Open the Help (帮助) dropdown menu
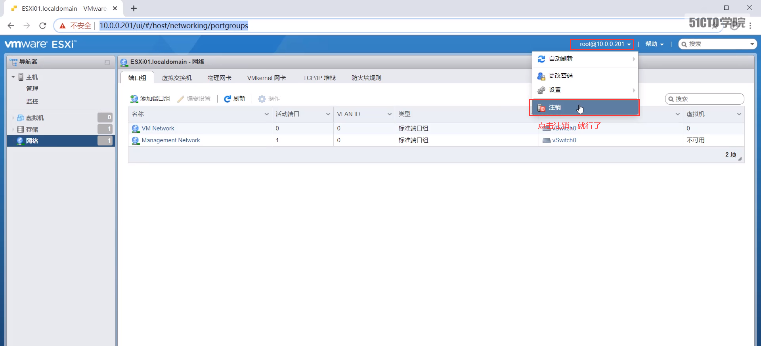This screenshot has width=761, height=346. tap(654, 44)
